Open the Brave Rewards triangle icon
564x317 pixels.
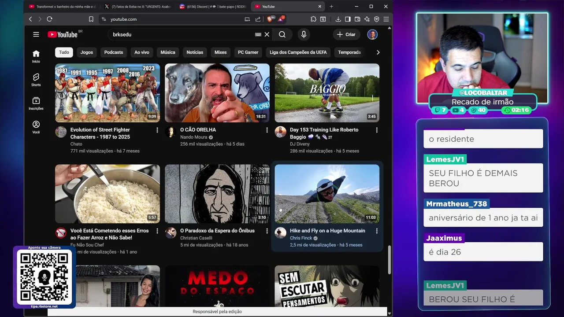point(281,19)
